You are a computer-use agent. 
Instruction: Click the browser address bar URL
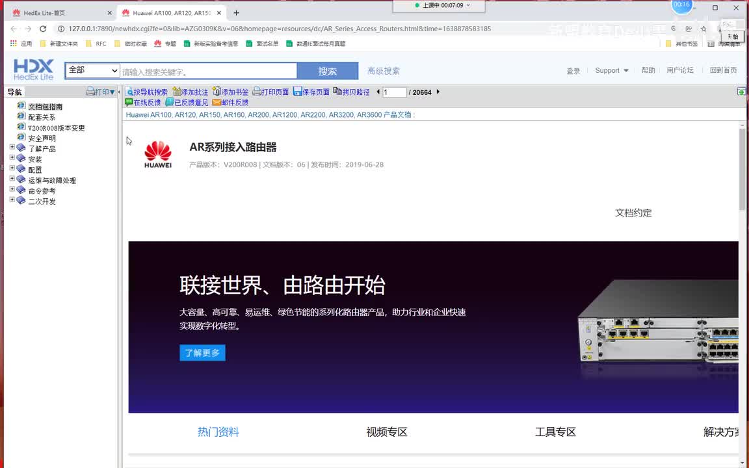(x=280, y=29)
